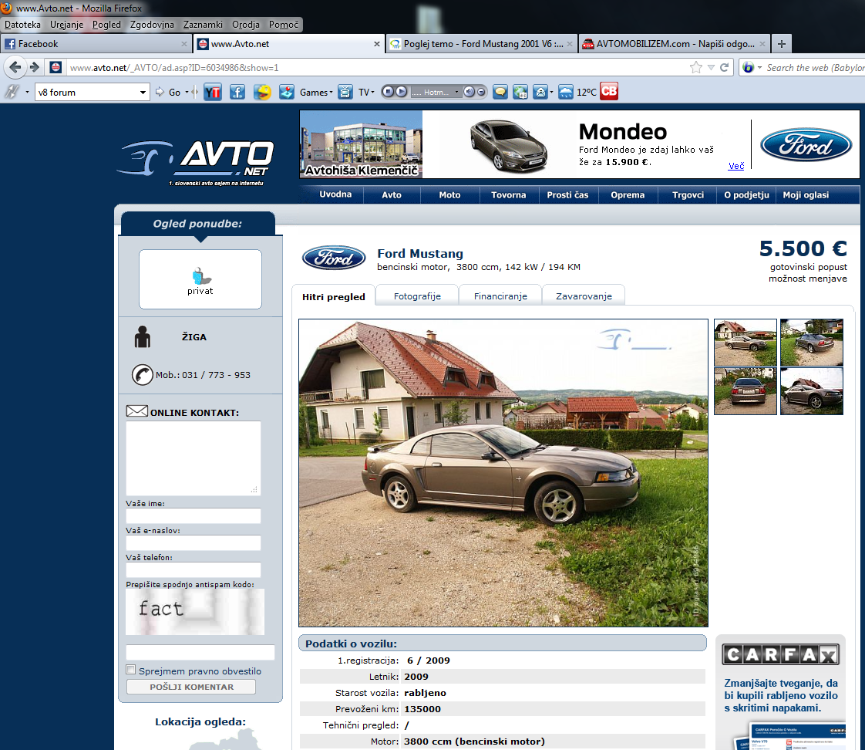Open the Fotografije tab

(417, 296)
